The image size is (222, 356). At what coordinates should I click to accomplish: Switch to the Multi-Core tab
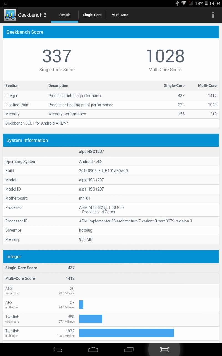coord(120,15)
